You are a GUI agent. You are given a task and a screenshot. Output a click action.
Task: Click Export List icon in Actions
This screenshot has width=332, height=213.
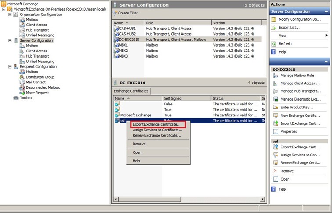coord(274,28)
